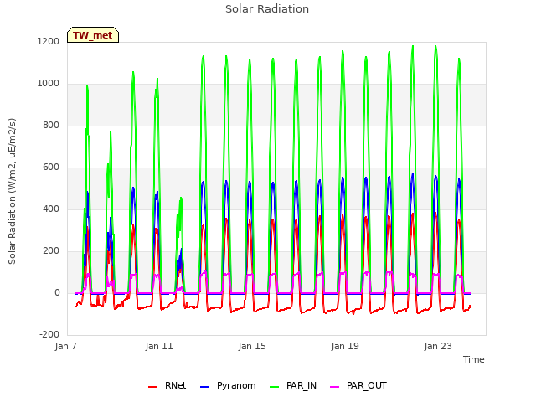Click the -200 y-axis tick label

tap(49, 335)
